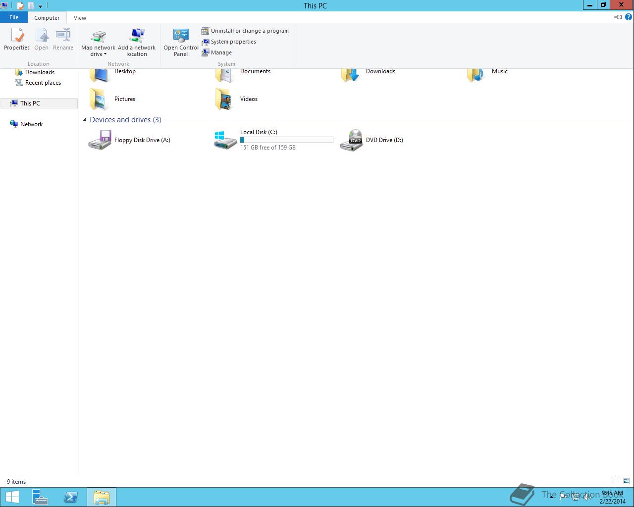Select the Pictures folder

pyautogui.click(x=112, y=99)
